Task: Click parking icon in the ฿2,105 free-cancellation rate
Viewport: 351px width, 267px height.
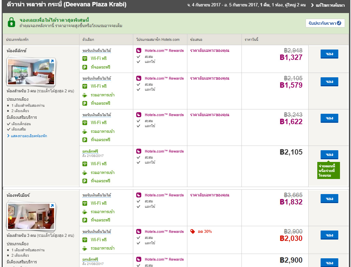Action: [x=85, y=181]
